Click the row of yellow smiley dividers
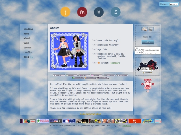181x135 pixels. tap(90, 114)
